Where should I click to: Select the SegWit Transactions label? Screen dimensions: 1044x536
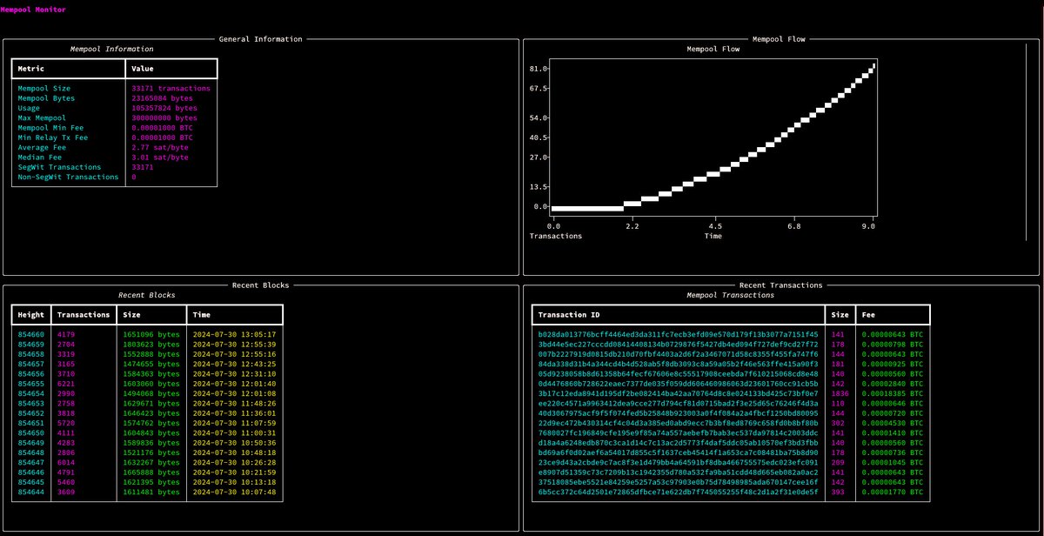click(60, 167)
